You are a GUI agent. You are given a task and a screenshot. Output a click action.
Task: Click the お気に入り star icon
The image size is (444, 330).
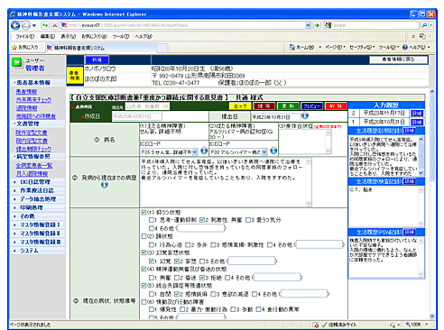14,48
